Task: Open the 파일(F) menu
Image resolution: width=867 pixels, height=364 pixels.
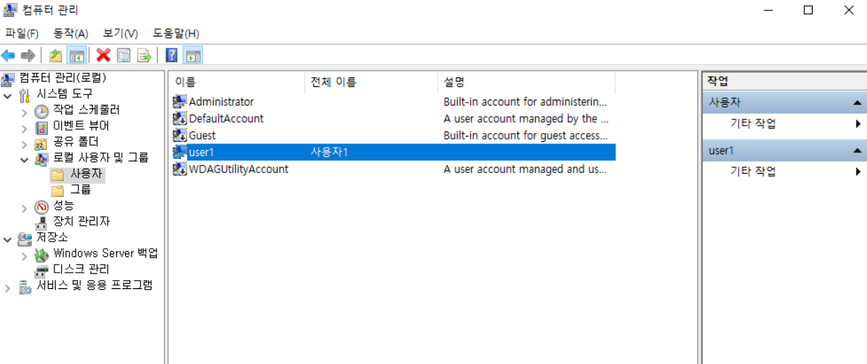Action: [22, 33]
